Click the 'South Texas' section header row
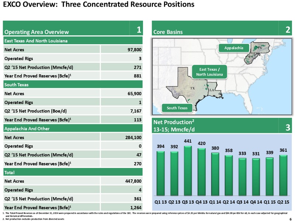This screenshot has width=295, height=221. click(x=73, y=85)
